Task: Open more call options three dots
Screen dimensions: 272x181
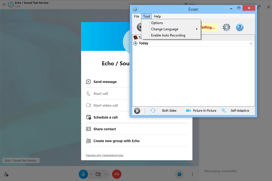Action: coord(192,174)
